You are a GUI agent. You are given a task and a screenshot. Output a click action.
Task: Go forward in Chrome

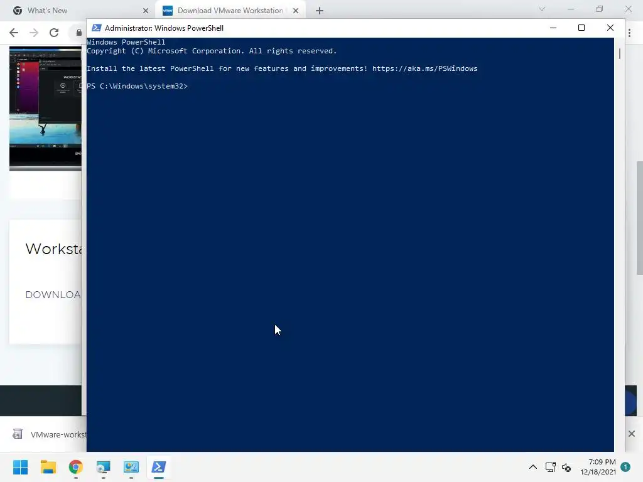[34, 33]
